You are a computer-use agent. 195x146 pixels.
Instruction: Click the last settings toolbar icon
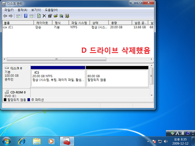click(x=67, y=16)
